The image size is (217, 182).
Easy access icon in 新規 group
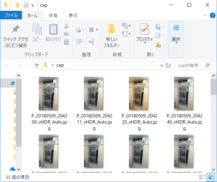click(x=125, y=34)
